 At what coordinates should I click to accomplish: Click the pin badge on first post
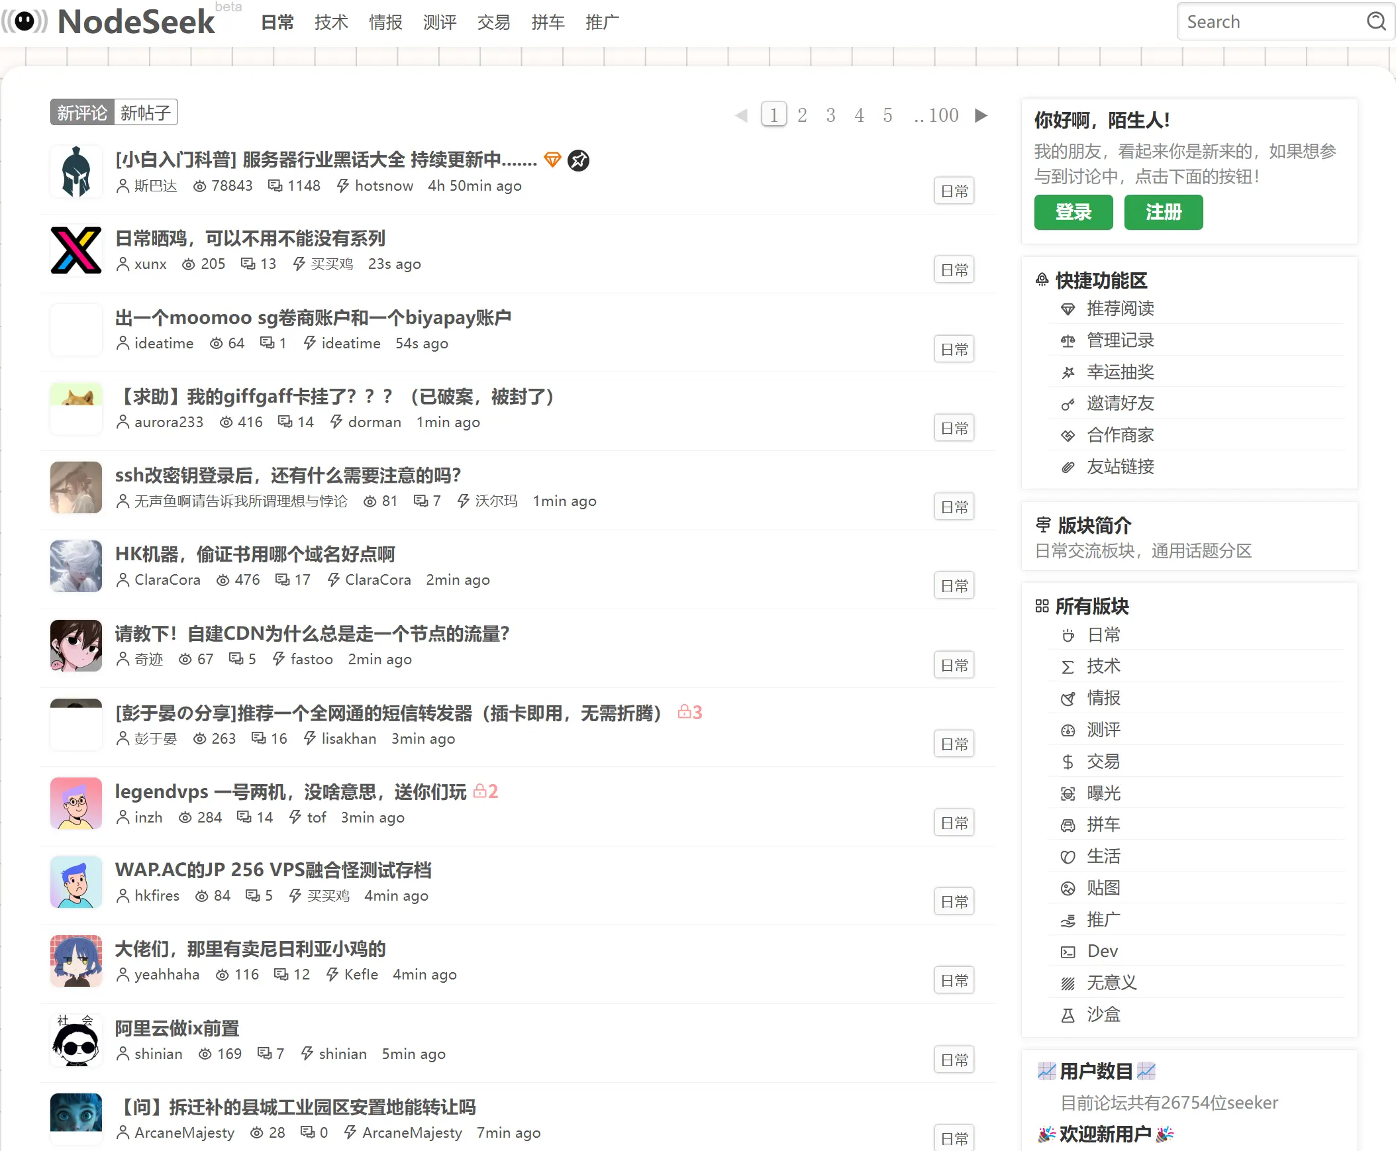point(579,160)
